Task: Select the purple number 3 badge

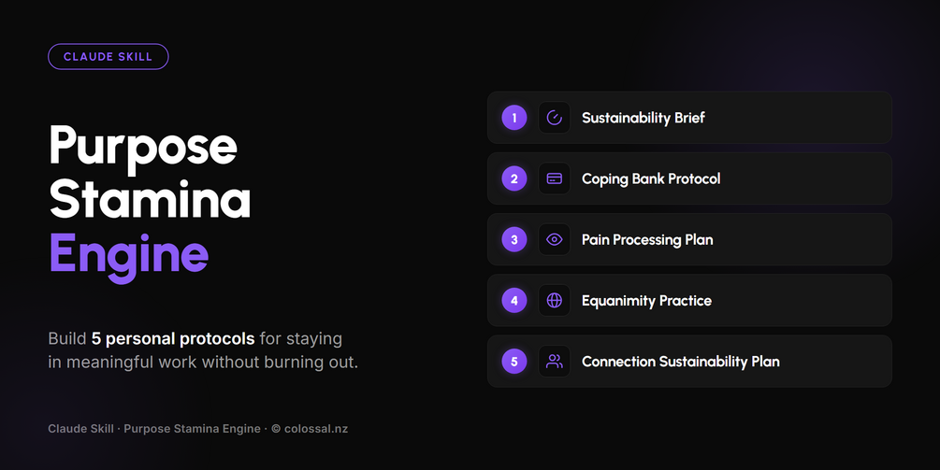Action: pyautogui.click(x=514, y=239)
